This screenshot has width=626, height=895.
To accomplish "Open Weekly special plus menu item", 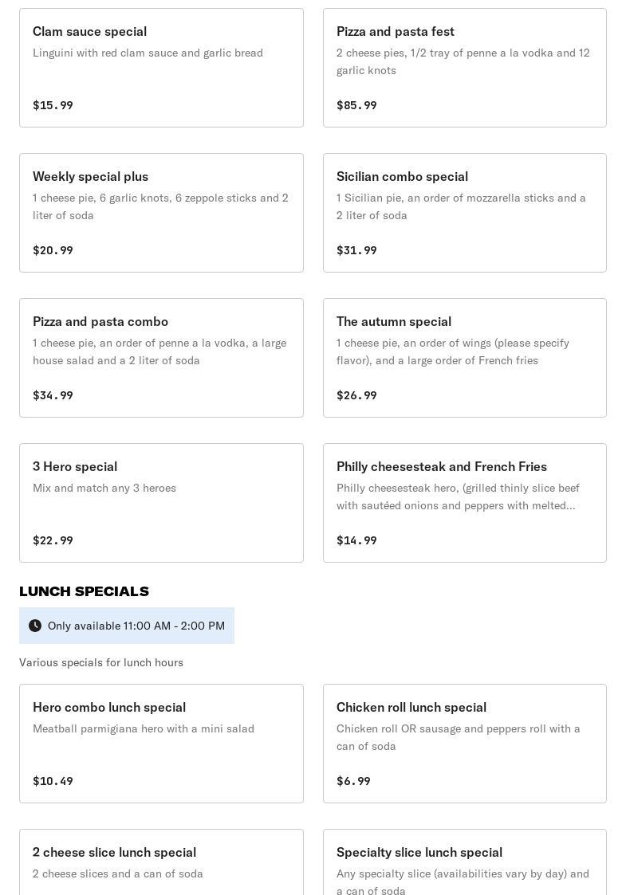I will (x=161, y=213).
